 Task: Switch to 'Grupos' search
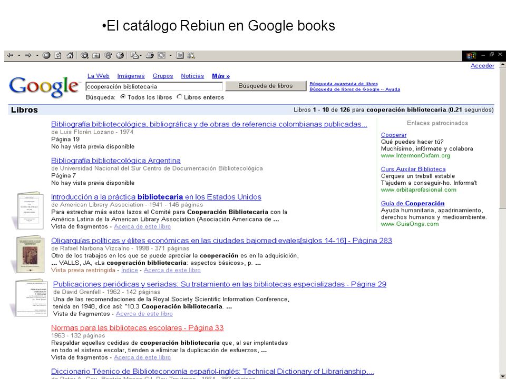coord(163,76)
